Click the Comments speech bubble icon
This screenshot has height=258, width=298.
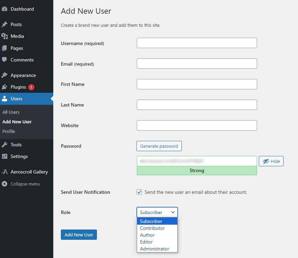4,60
